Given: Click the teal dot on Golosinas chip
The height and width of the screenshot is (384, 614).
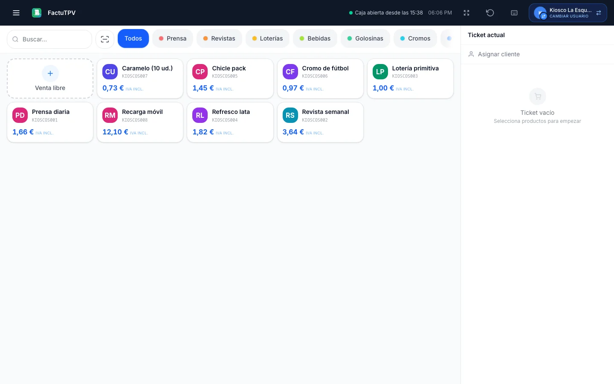Looking at the screenshot, I should point(350,38).
